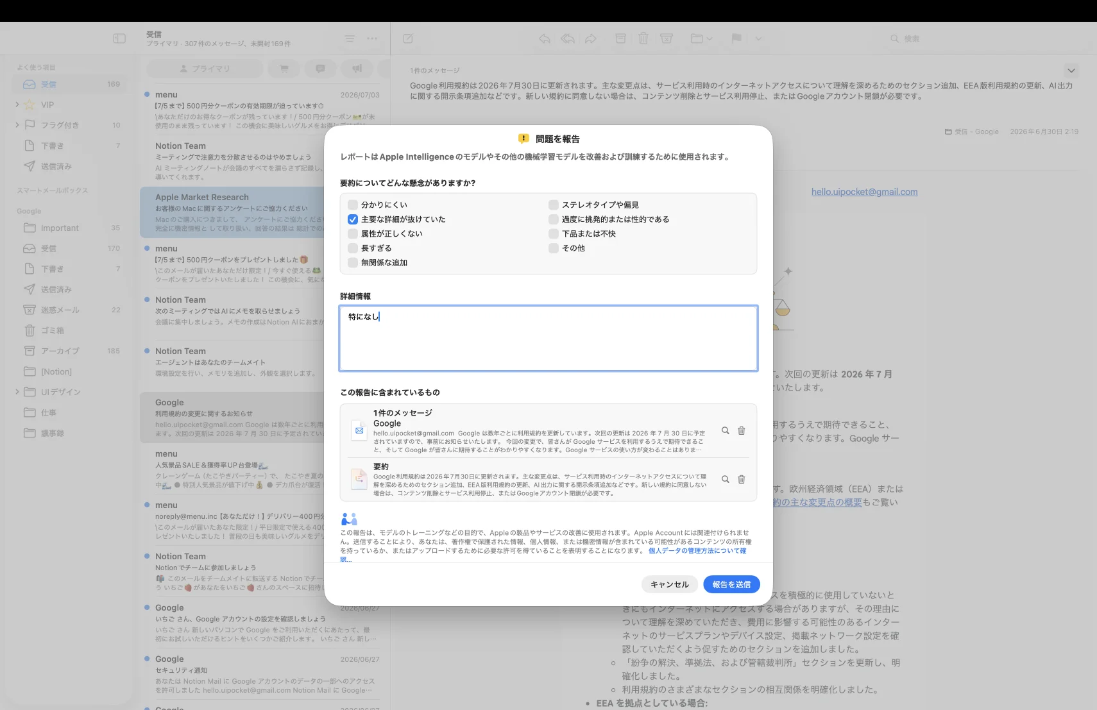This screenshot has height=710, width=1097.
Task: Archive the selected message
Action: coord(620,38)
